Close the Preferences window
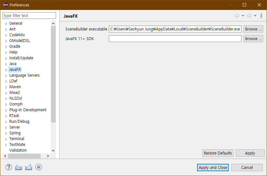Screen dimensions: 267x176 click(259, 5)
